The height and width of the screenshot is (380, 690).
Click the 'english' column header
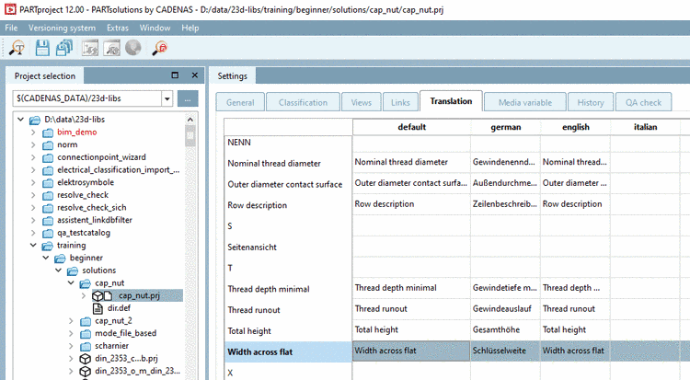coord(576,127)
